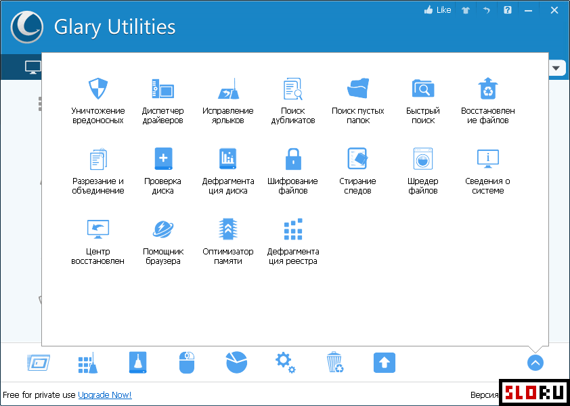This screenshot has width=570, height=406.
Task: Click startup manager icon in bottom dock
Action: point(39,363)
